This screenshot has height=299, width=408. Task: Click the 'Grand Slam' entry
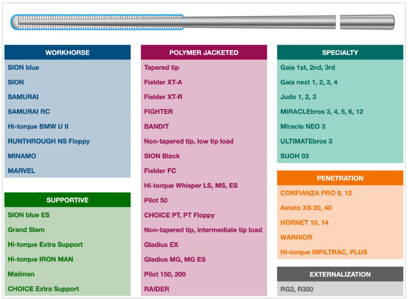(26, 230)
